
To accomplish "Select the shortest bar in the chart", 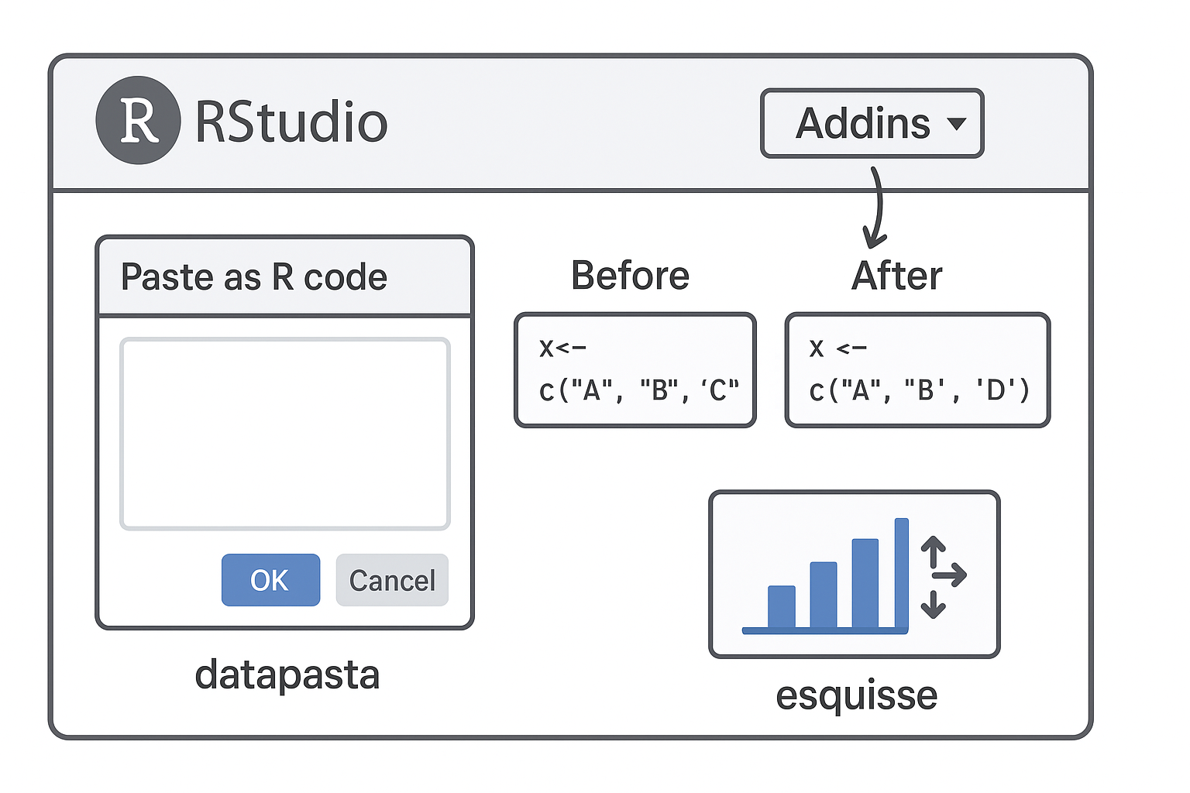I will coord(782,606).
